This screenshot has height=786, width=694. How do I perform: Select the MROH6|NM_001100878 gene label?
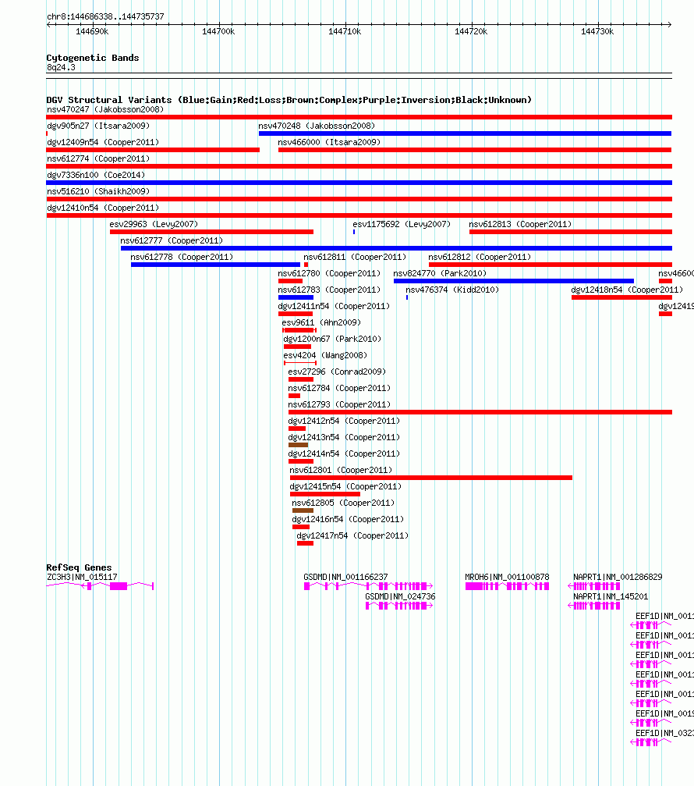[x=507, y=577]
